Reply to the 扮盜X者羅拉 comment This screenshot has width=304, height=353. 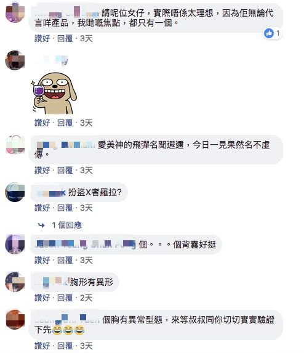[65, 208]
